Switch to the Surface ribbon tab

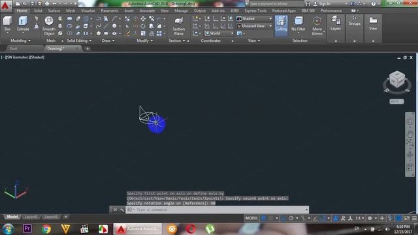(x=54, y=10)
